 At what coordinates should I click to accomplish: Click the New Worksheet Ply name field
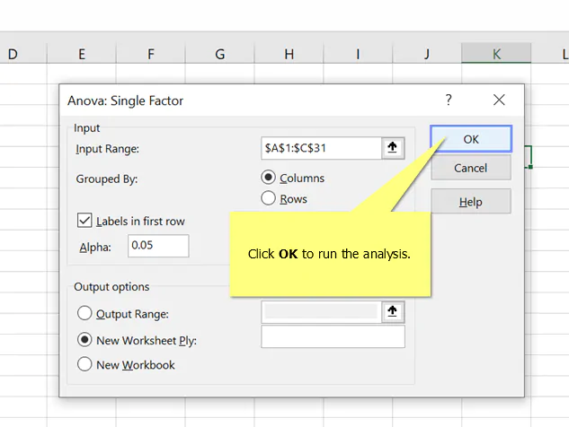click(x=333, y=336)
